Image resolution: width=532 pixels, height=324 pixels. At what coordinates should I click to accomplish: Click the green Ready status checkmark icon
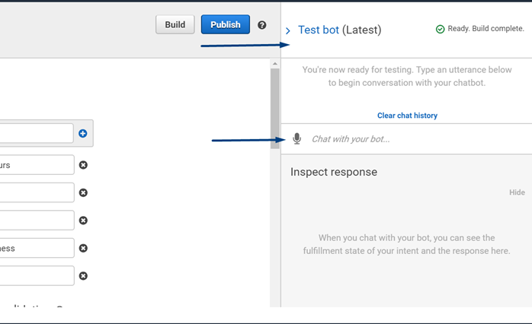tap(440, 29)
